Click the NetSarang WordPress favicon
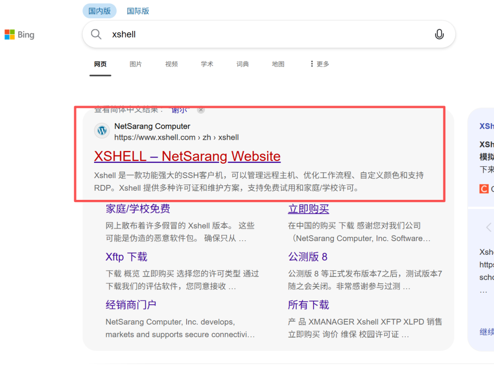Image resolution: width=494 pixels, height=365 pixels. (102, 131)
